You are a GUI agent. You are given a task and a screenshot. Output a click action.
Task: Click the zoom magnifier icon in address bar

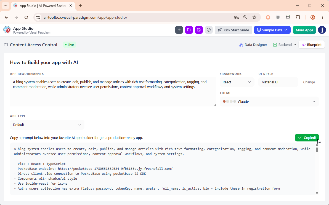(245, 17)
